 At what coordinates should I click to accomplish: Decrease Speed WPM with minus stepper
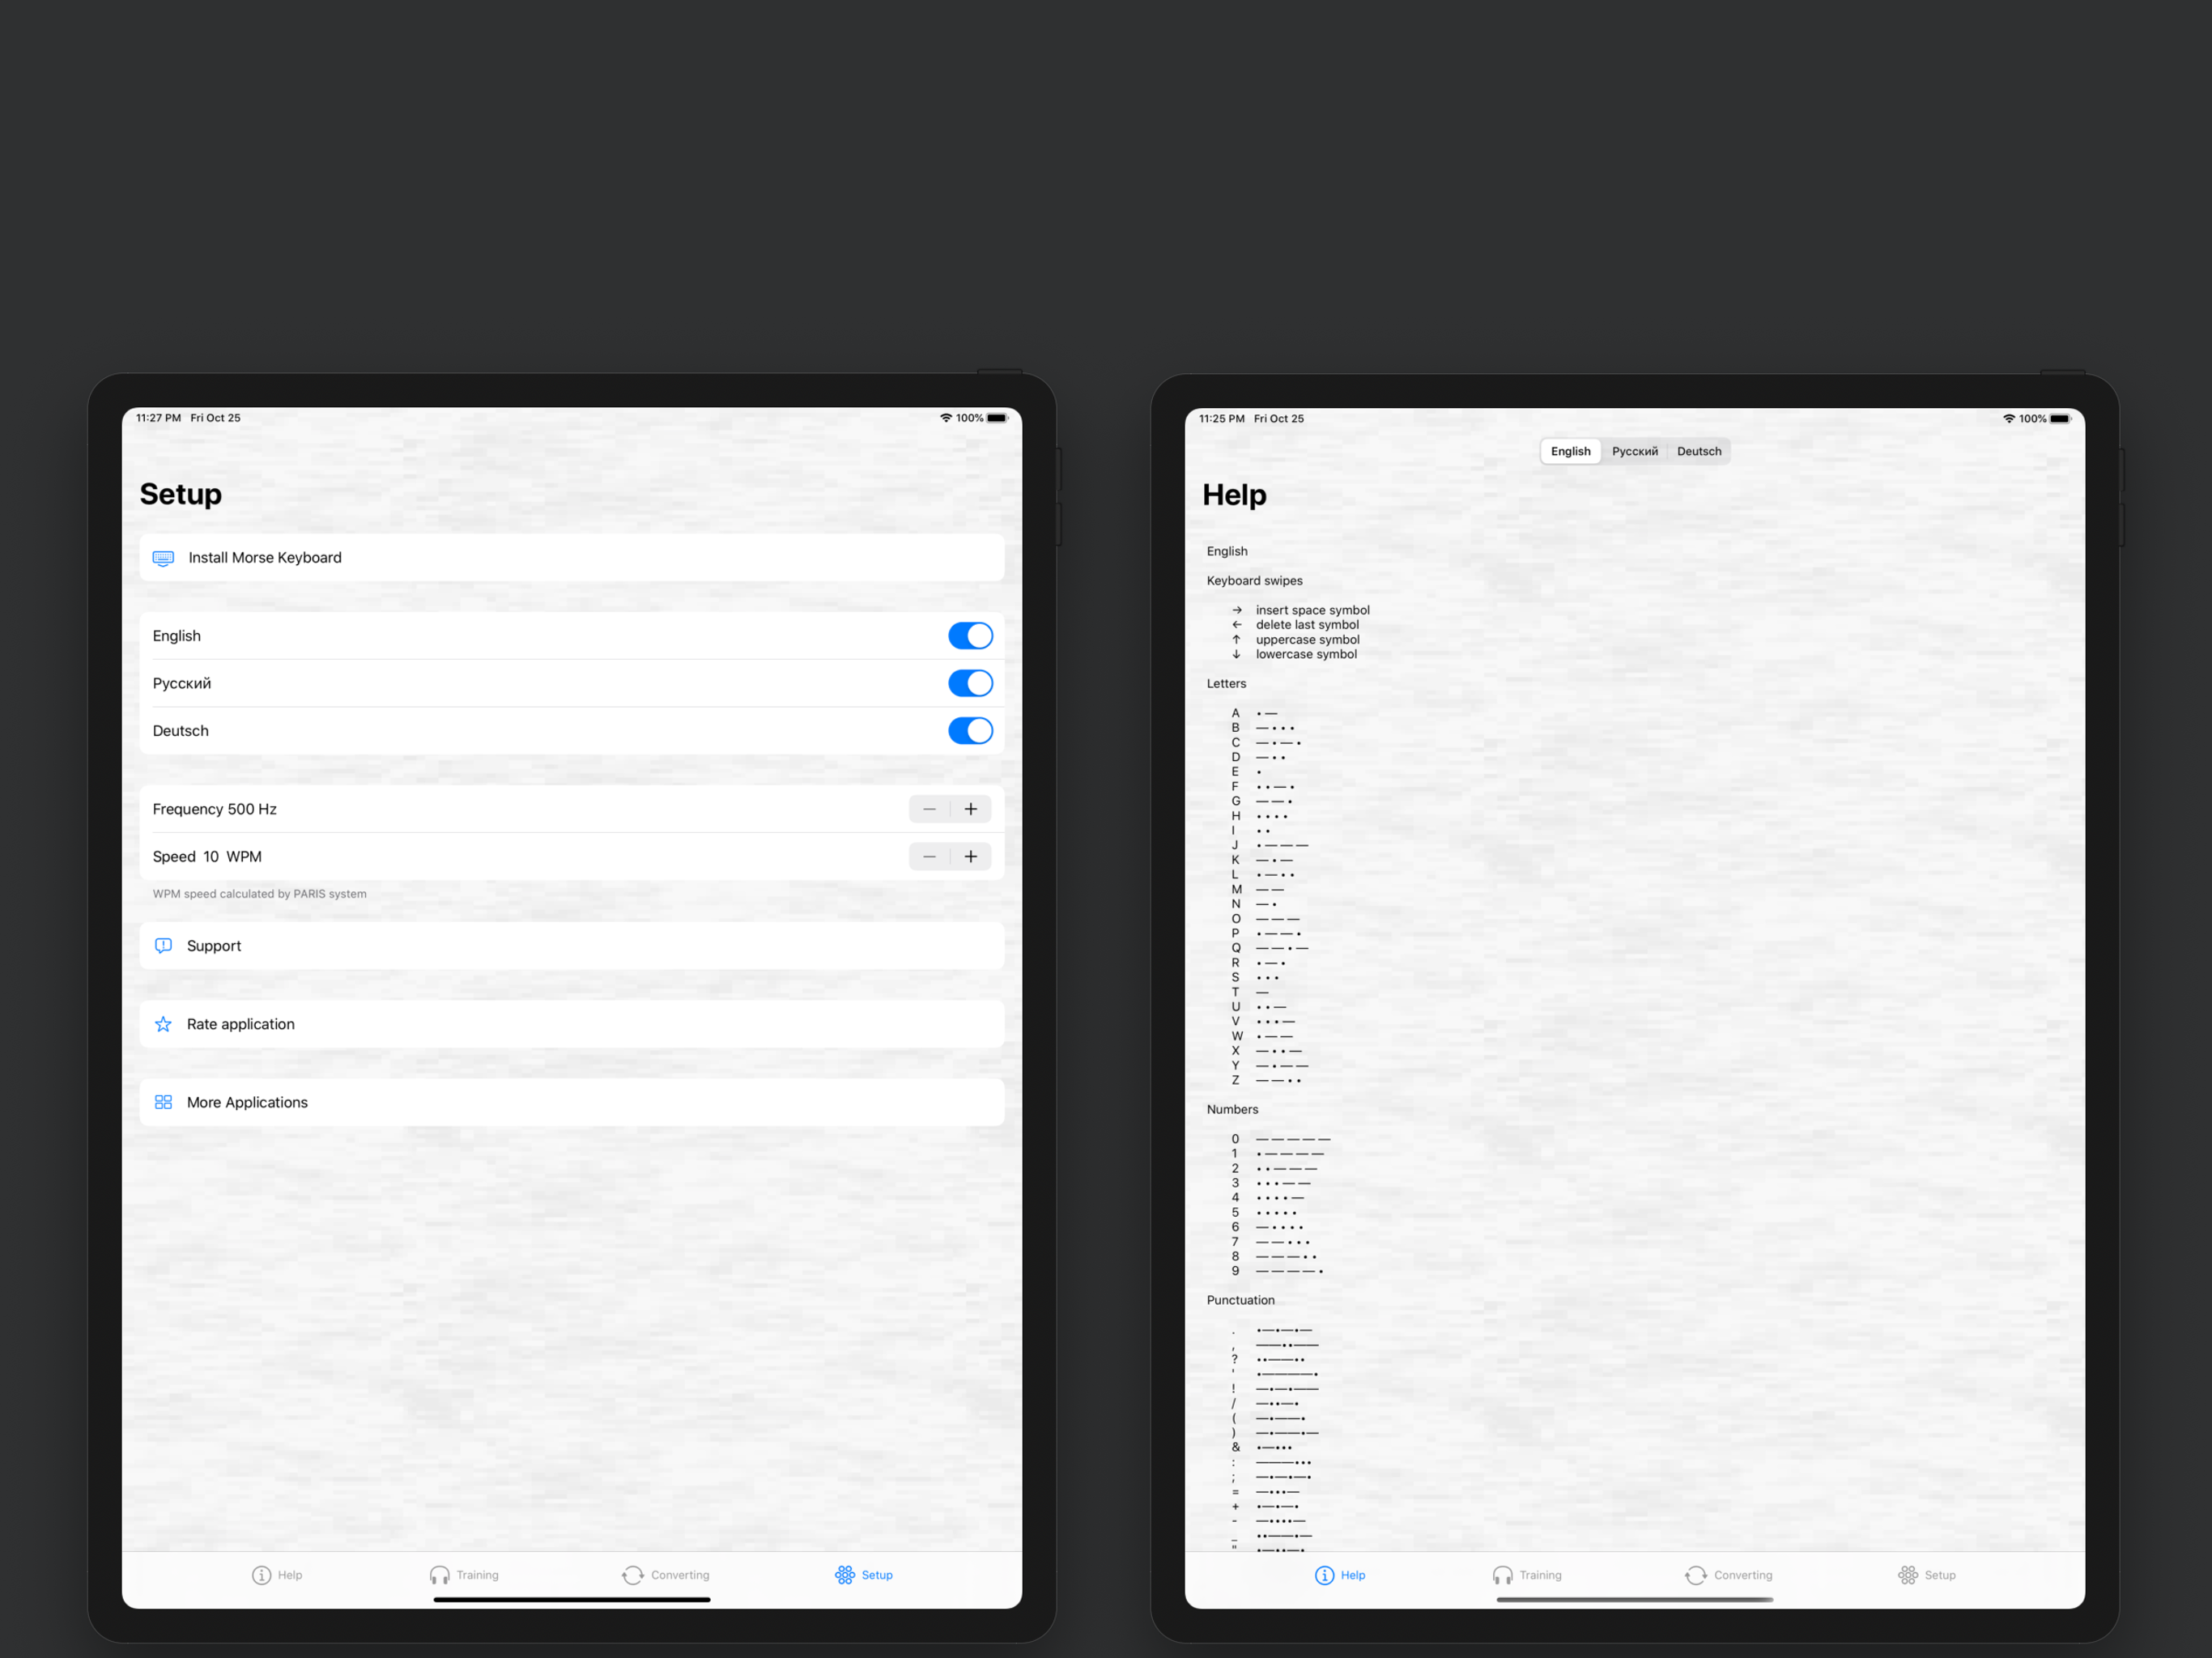pos(929,857)
